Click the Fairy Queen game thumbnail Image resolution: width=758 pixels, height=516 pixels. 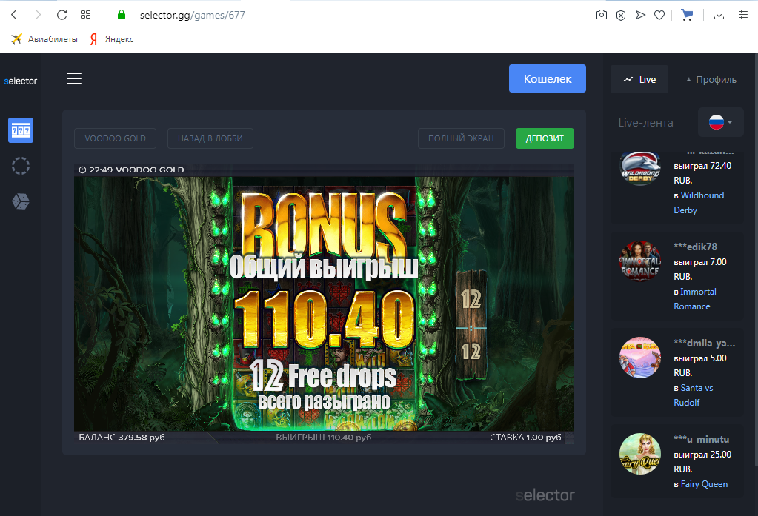pyautogui.click(x=640, y=454)
